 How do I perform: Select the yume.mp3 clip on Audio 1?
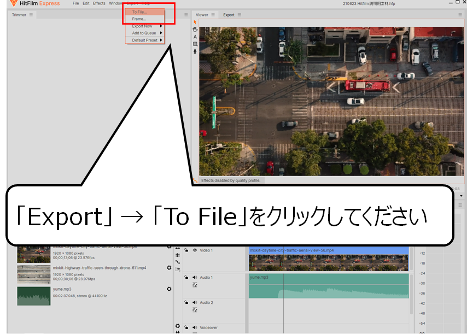point(329,286)
